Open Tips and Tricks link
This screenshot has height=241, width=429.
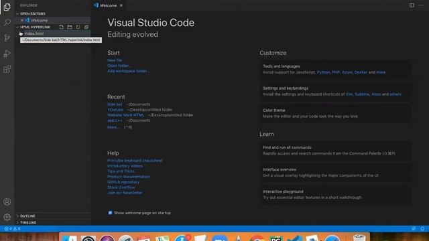pyautogui.click(x=121, y=171)
